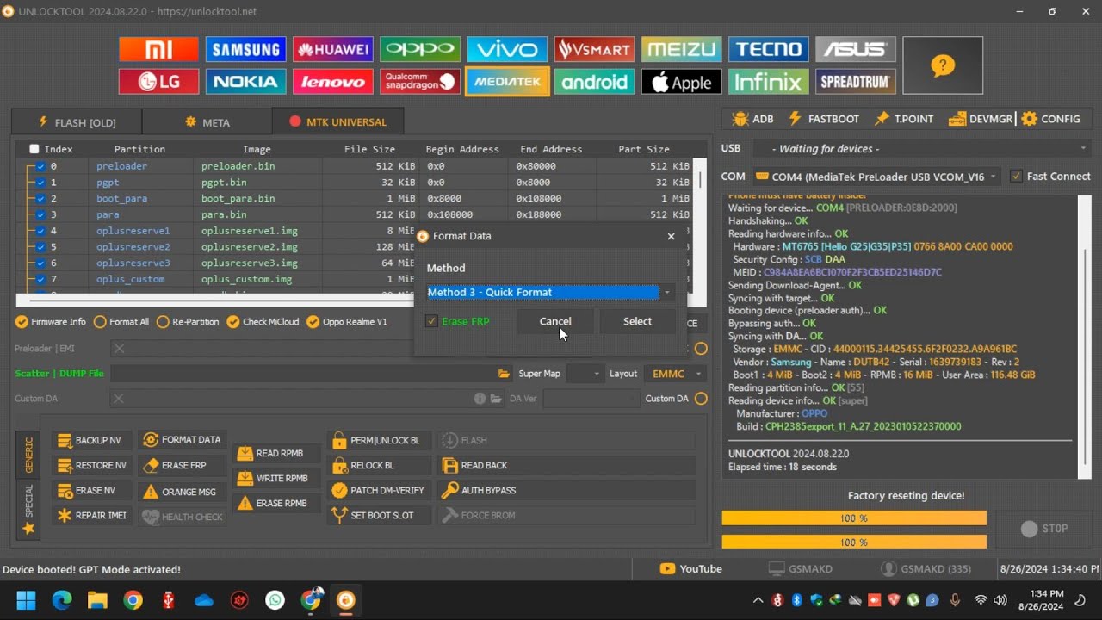Switch to the FLASH [OLD] tab

[x=77, y=122]
